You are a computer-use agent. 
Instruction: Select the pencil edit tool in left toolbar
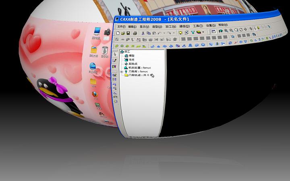(115, 60)
